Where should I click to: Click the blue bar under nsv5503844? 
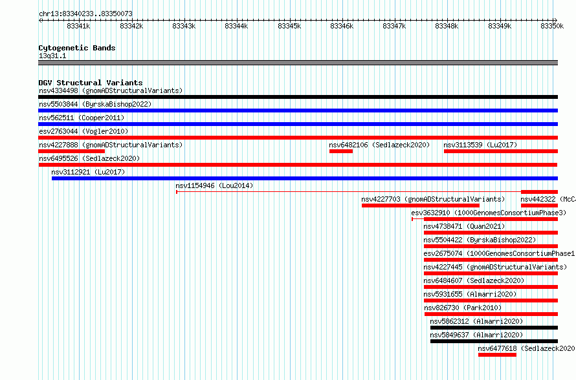(298, 111)
